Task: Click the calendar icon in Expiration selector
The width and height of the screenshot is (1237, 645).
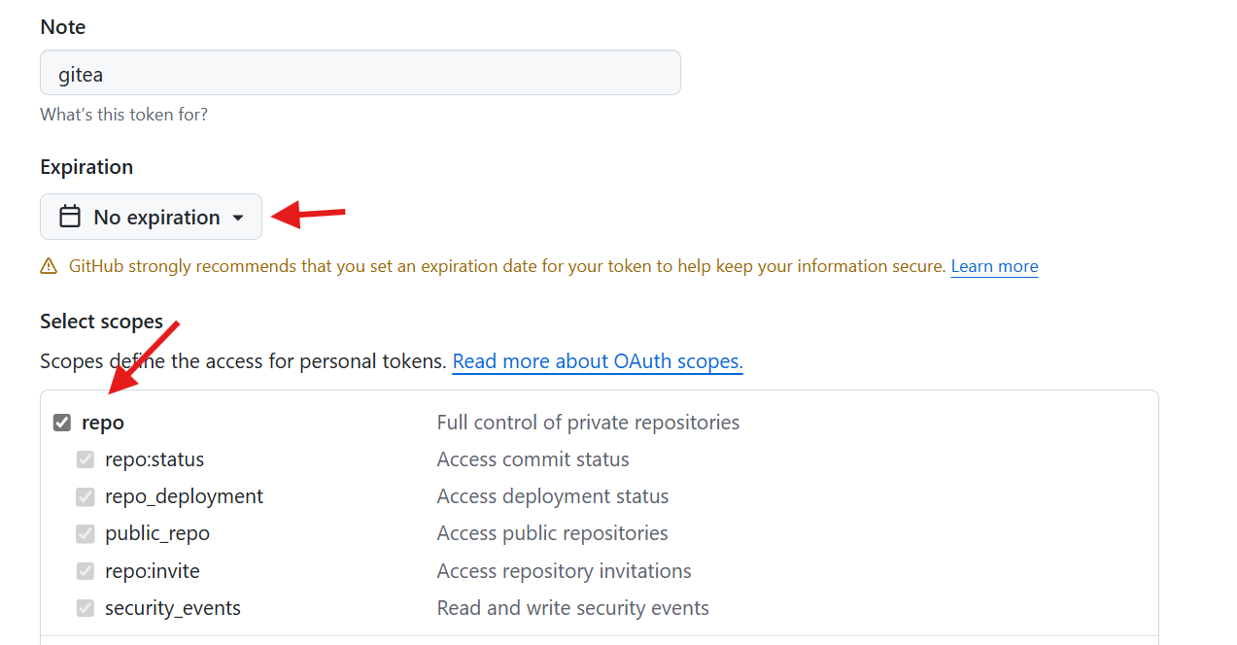Action: [70, 217]
